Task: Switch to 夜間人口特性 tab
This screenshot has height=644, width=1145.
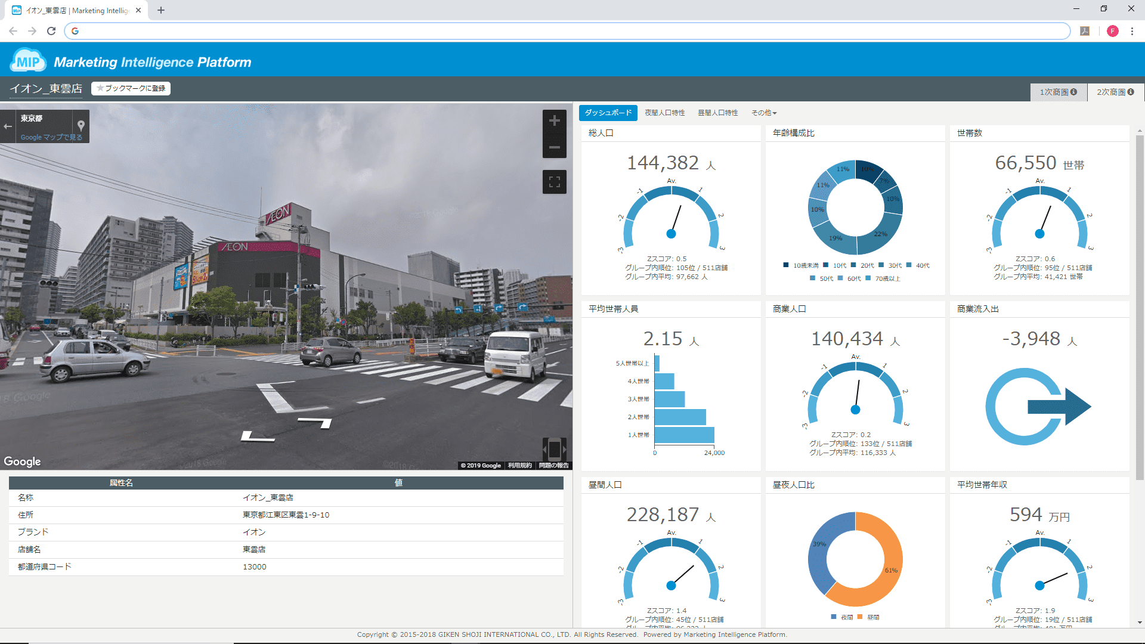Action: [665, 113]
